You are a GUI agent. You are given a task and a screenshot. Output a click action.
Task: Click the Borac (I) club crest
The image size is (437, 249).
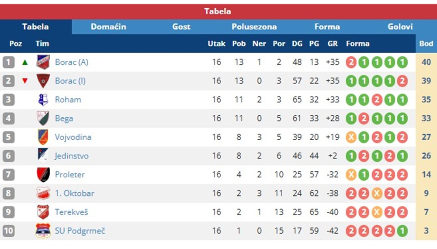pos(43,81)
